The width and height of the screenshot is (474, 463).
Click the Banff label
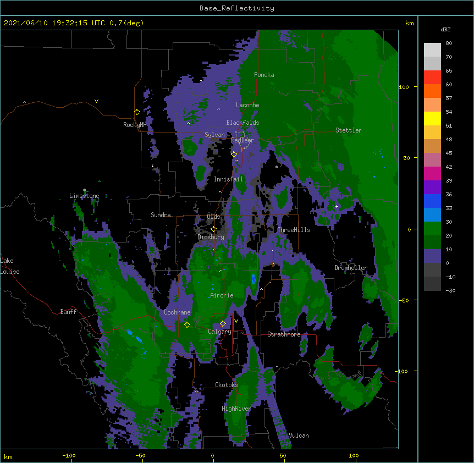pos(68,312)
